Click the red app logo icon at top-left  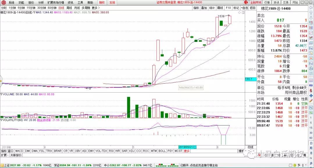tap(3, 3)
